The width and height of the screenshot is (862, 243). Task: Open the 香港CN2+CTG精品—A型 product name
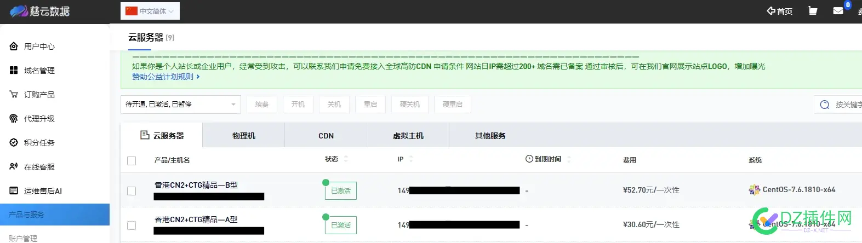click(196, 219)
